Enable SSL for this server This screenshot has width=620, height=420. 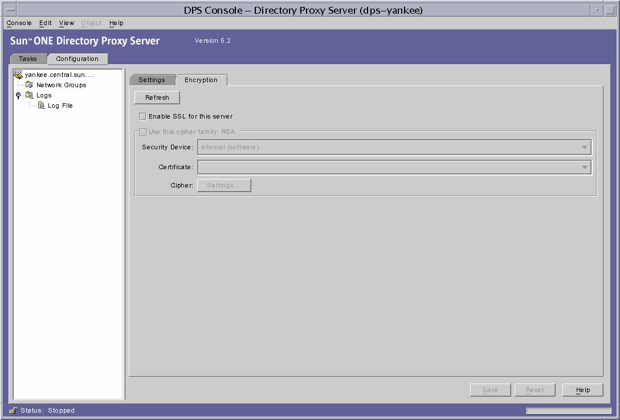click(142, 116)
